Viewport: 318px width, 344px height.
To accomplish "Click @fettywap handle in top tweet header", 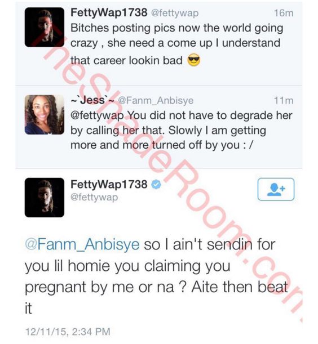I will pos(175,13).
